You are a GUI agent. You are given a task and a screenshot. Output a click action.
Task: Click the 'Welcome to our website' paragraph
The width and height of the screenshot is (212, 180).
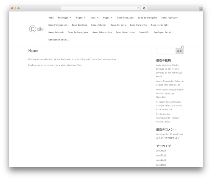pyautogui.click(x=73, y=59)
